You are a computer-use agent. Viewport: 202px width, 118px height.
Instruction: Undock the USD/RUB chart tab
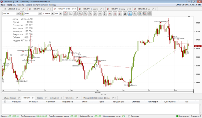pos(23,9)
